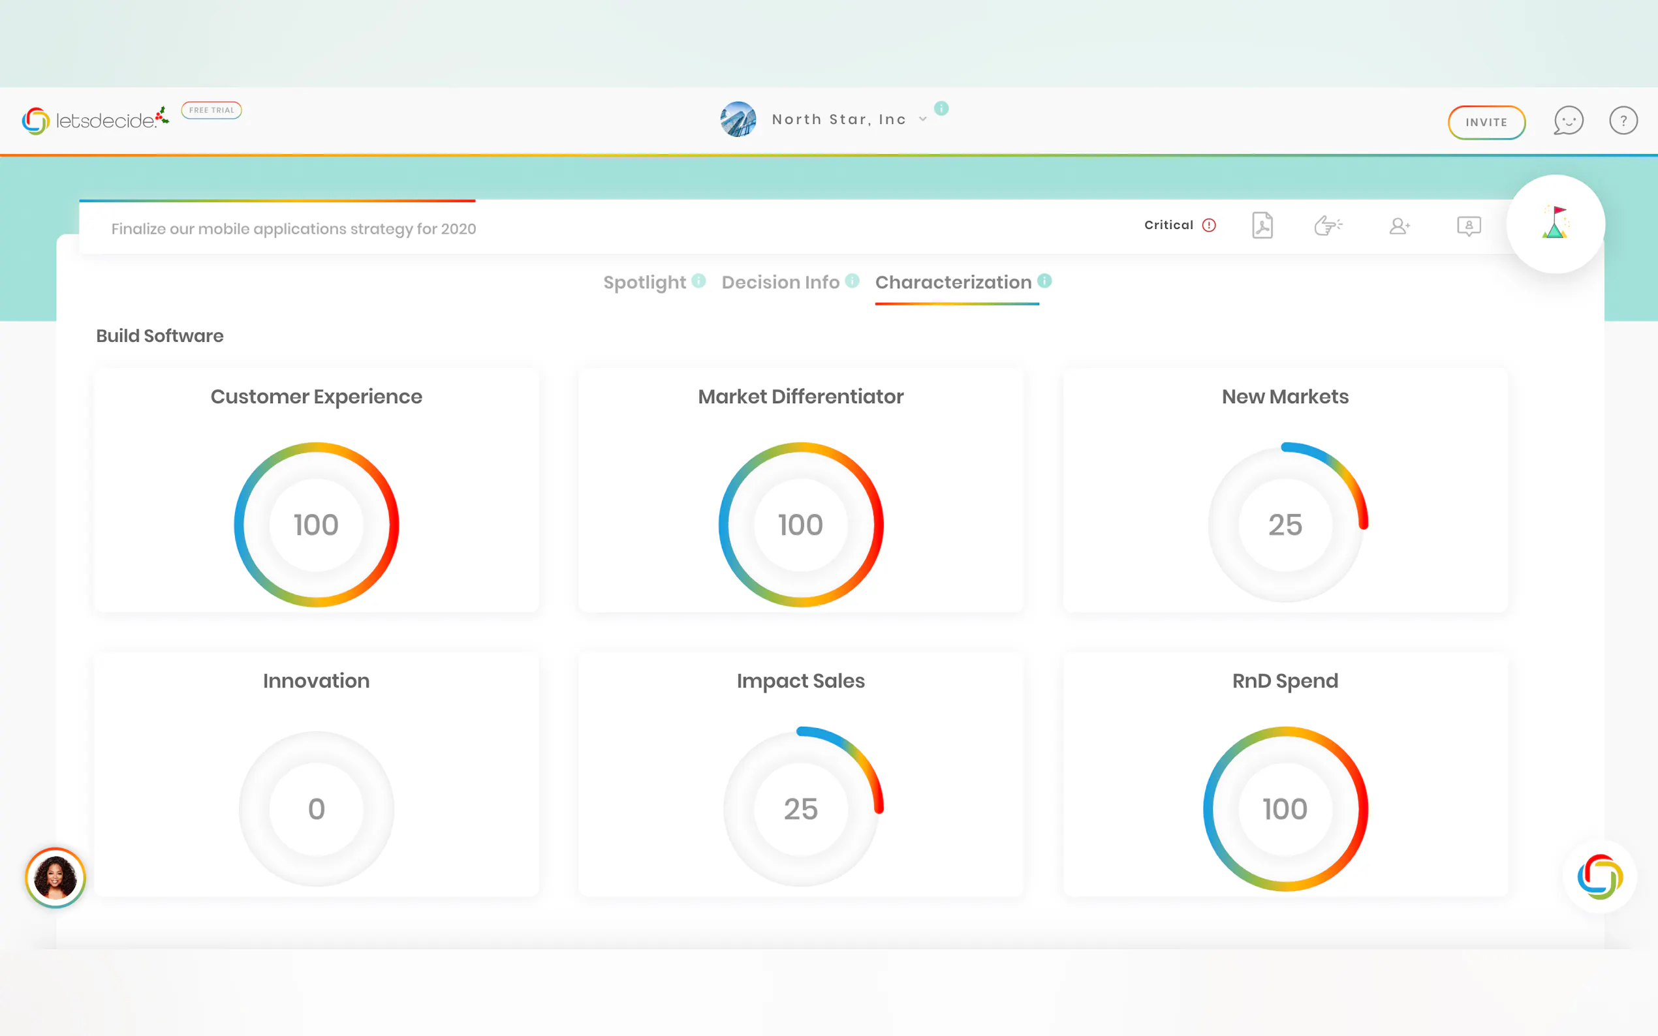
Task: Open the question mark help icon
Action: tap(1622, 121)
